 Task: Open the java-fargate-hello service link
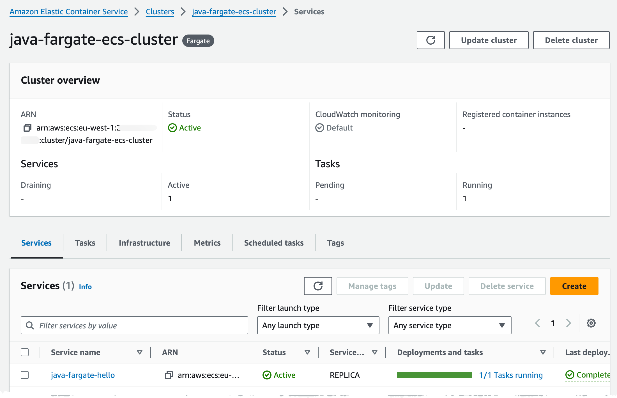coord(83,375)
